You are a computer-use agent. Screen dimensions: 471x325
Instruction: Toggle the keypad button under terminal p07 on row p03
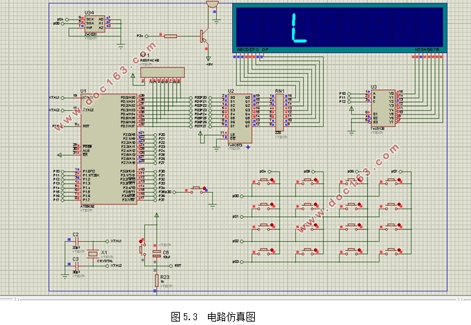coord(391,251)
